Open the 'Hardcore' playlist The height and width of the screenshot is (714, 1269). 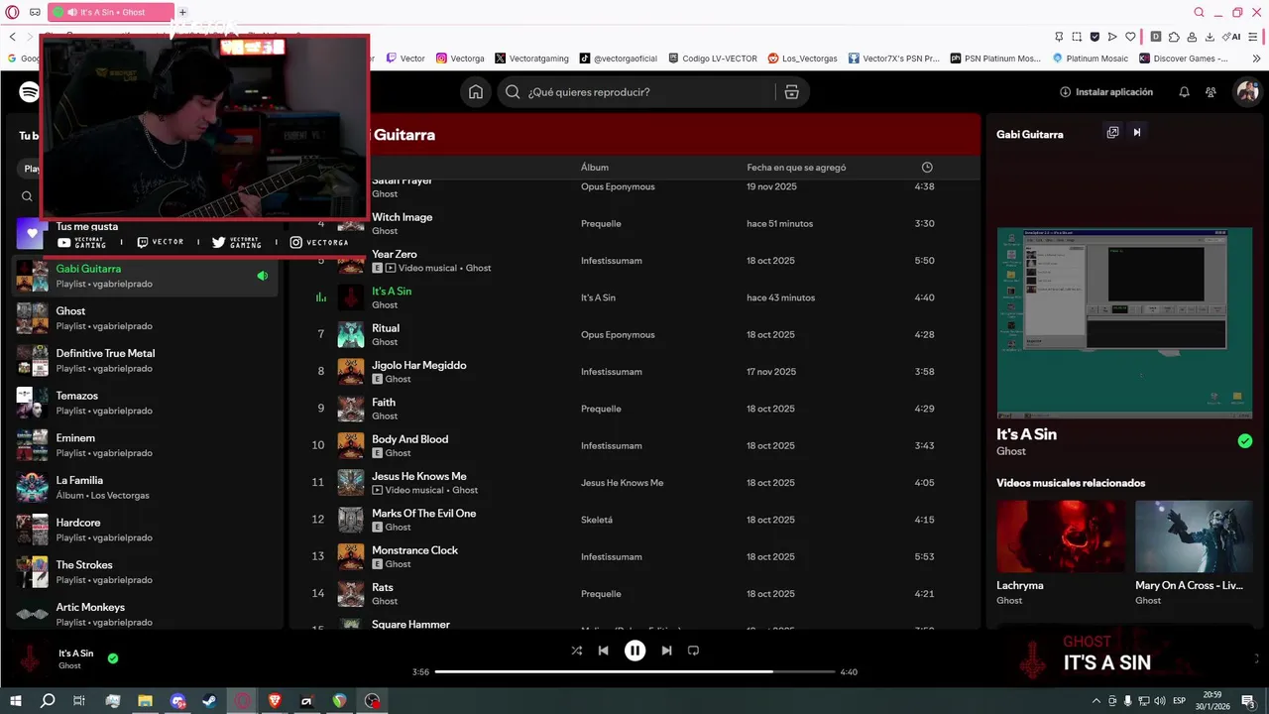pos(145,530)
